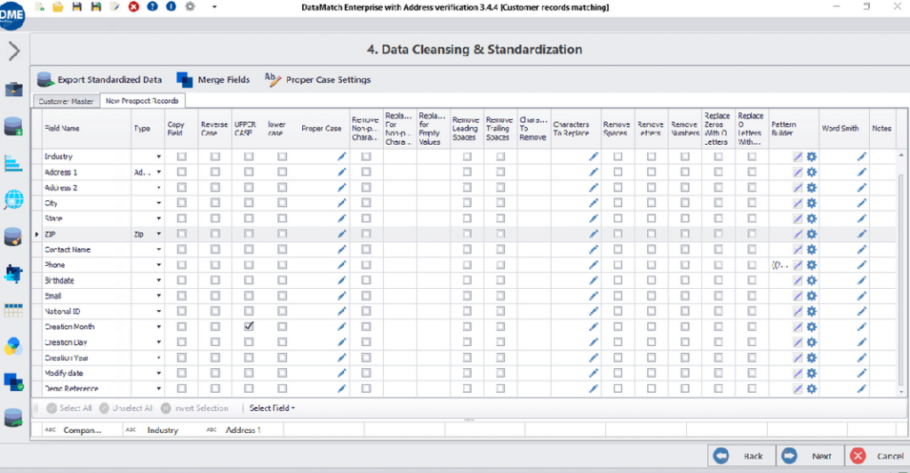910x473 pixels.
Task: Check Reverse Case for Address 1 row
Action: (x=215, y=172)
